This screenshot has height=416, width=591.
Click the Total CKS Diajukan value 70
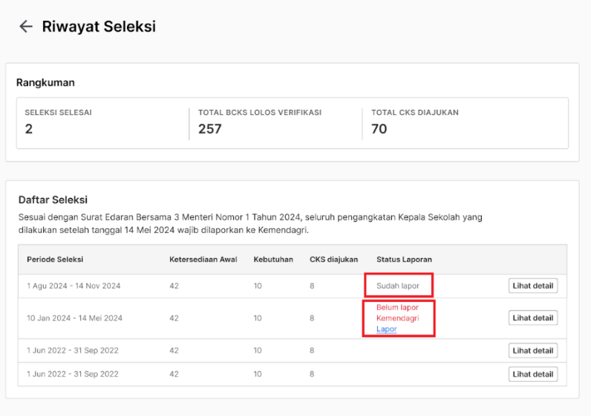point(379,129)
